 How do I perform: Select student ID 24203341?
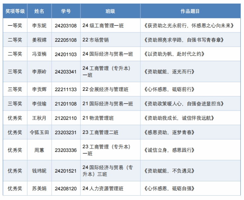click(66, 71)
